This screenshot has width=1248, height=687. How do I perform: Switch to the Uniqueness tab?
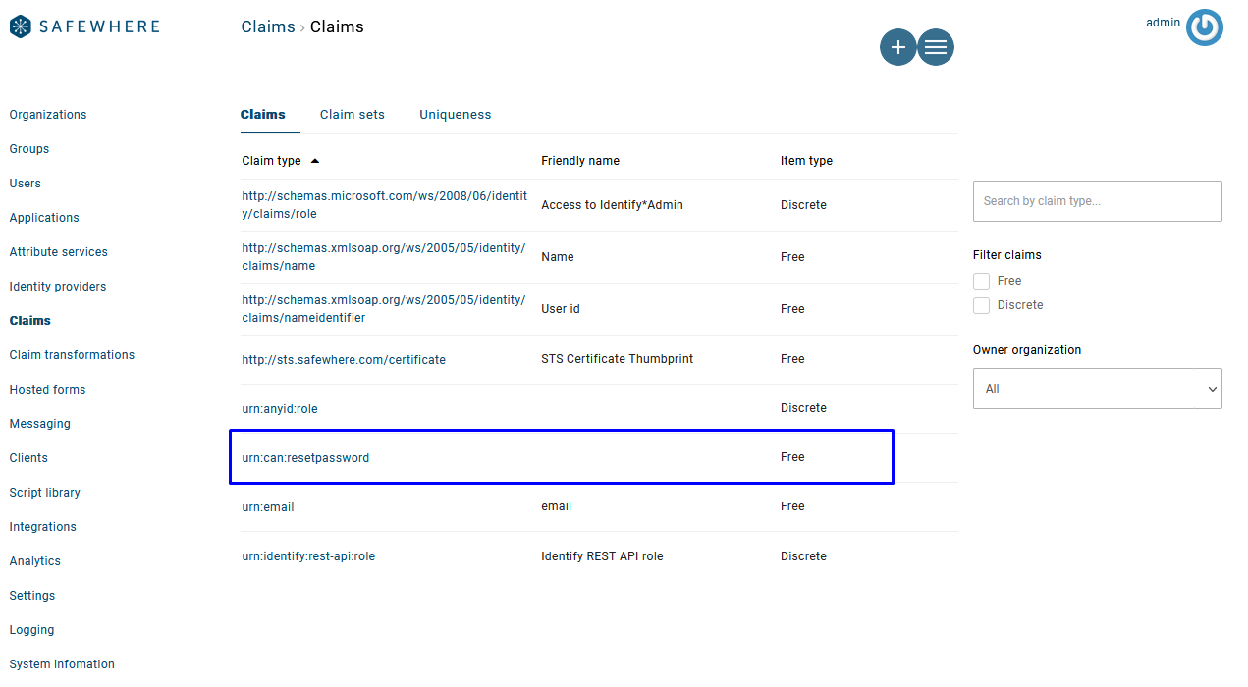(x=455, y=115)
